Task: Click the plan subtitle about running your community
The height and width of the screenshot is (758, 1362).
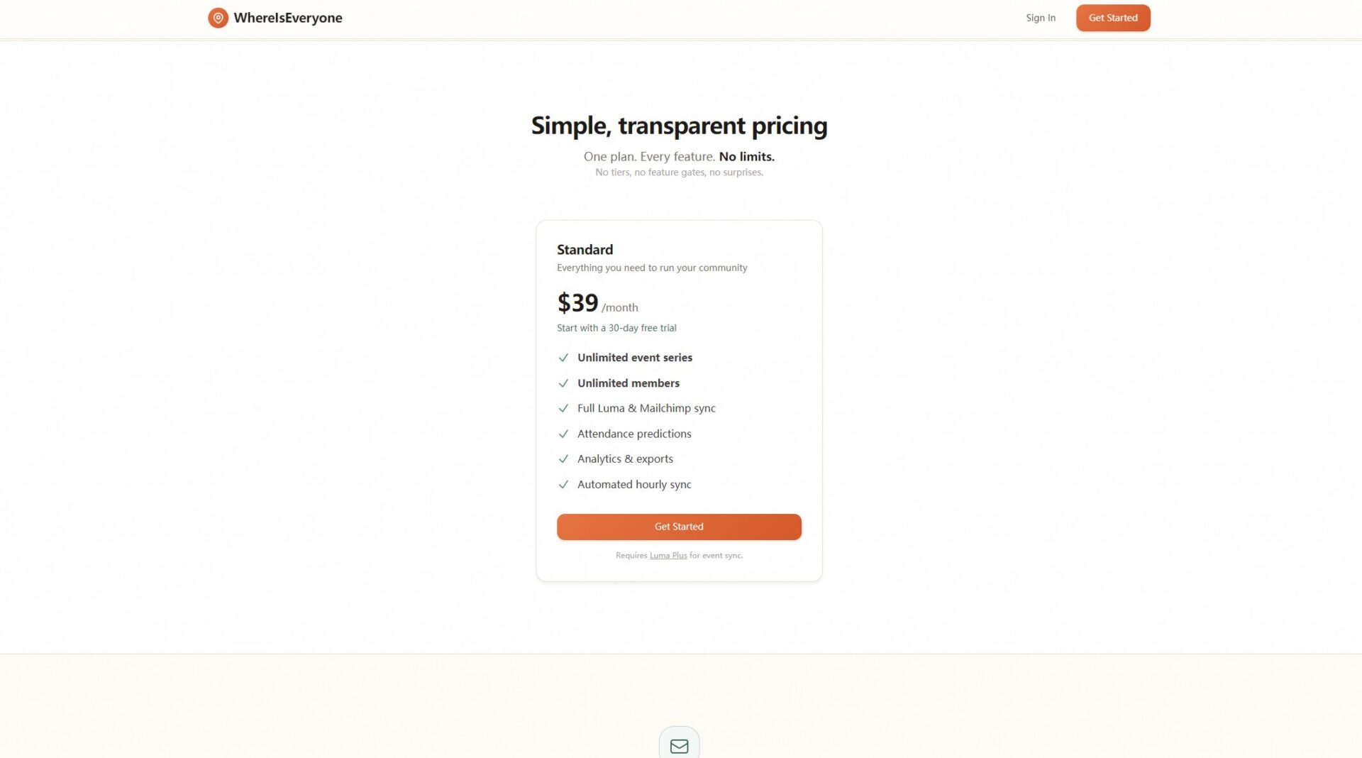Action: pos(651,268)
